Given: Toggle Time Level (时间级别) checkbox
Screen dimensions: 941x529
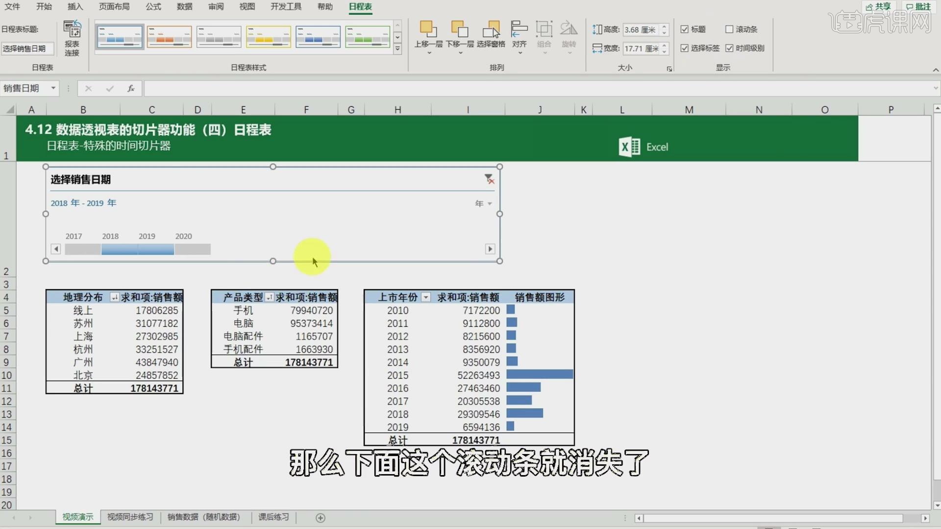Looking at the screenshot, I should [729, 48].
